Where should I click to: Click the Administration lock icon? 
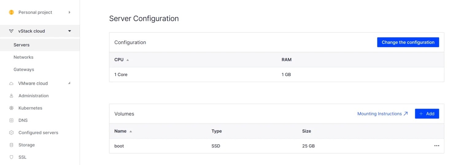[x=11, y=96]
